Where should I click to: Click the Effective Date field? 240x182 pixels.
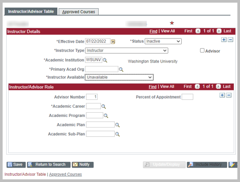(98, 41)
